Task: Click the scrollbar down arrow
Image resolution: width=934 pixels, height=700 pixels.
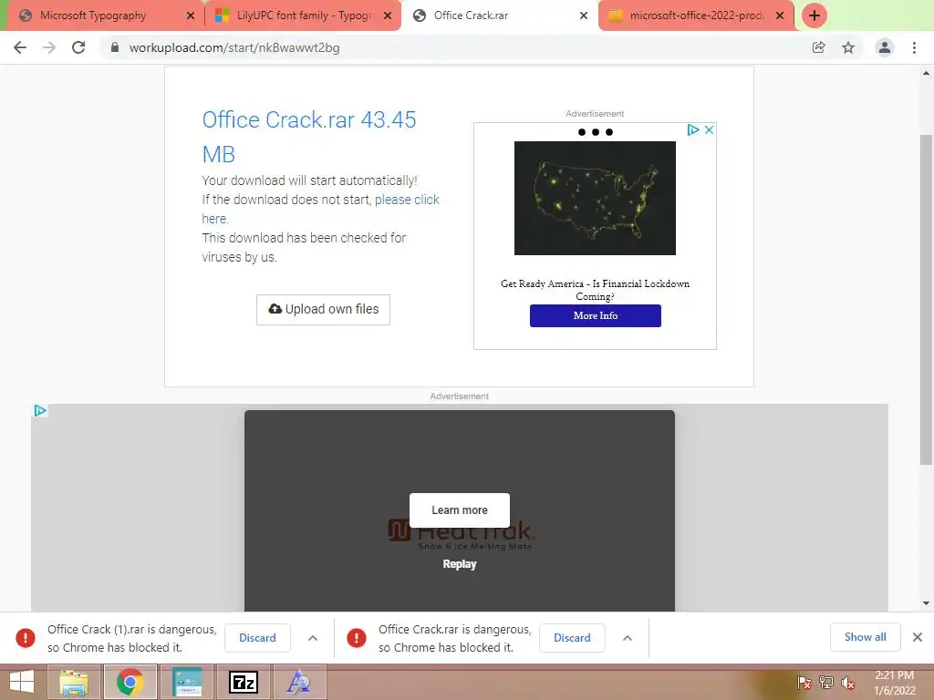Action: tap(926, 603)
